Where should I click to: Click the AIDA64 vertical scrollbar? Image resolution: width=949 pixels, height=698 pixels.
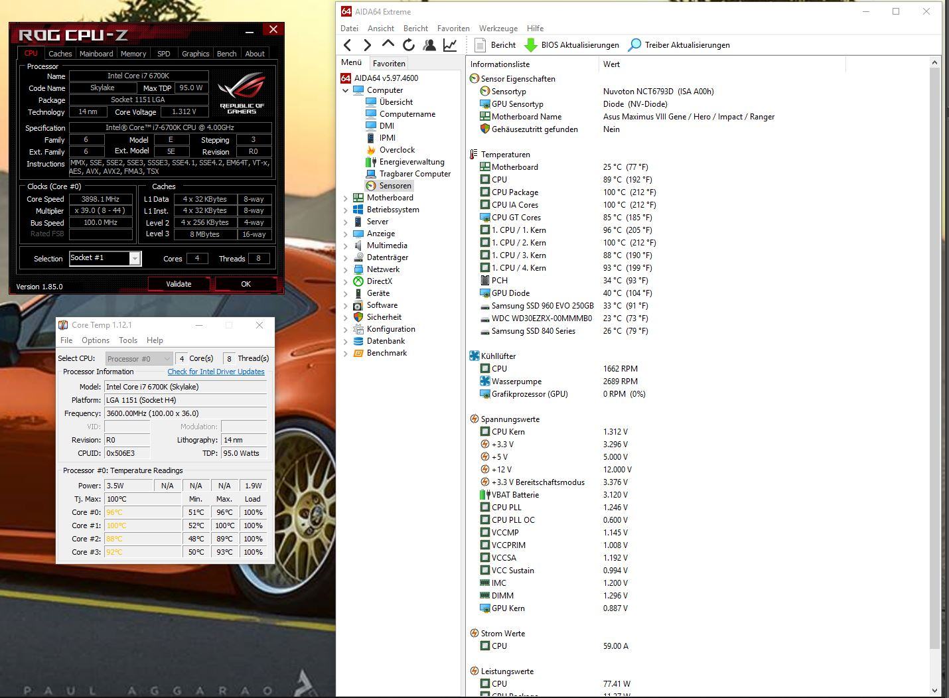click(x=935, y=358)
